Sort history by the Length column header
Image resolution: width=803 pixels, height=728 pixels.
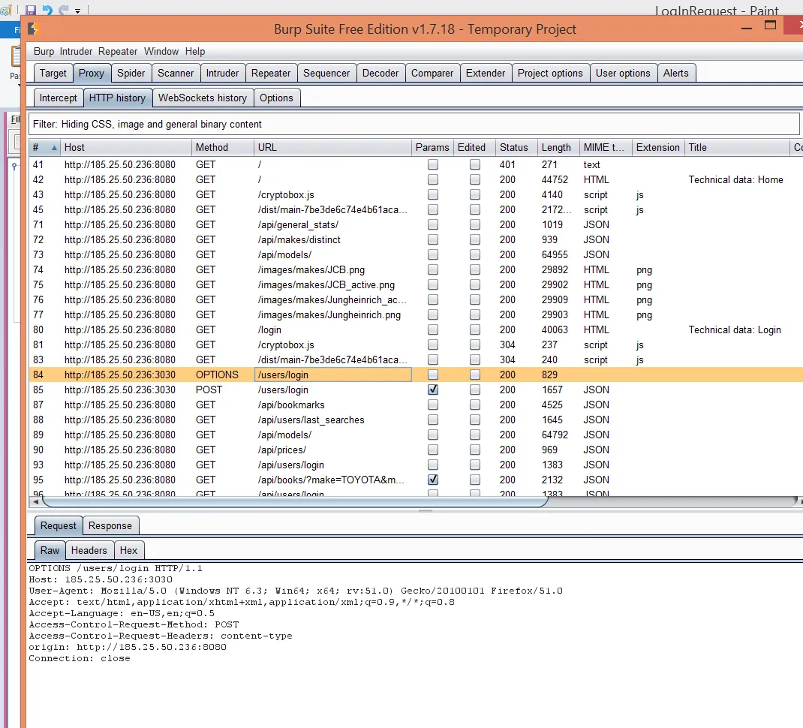point(558,148)
